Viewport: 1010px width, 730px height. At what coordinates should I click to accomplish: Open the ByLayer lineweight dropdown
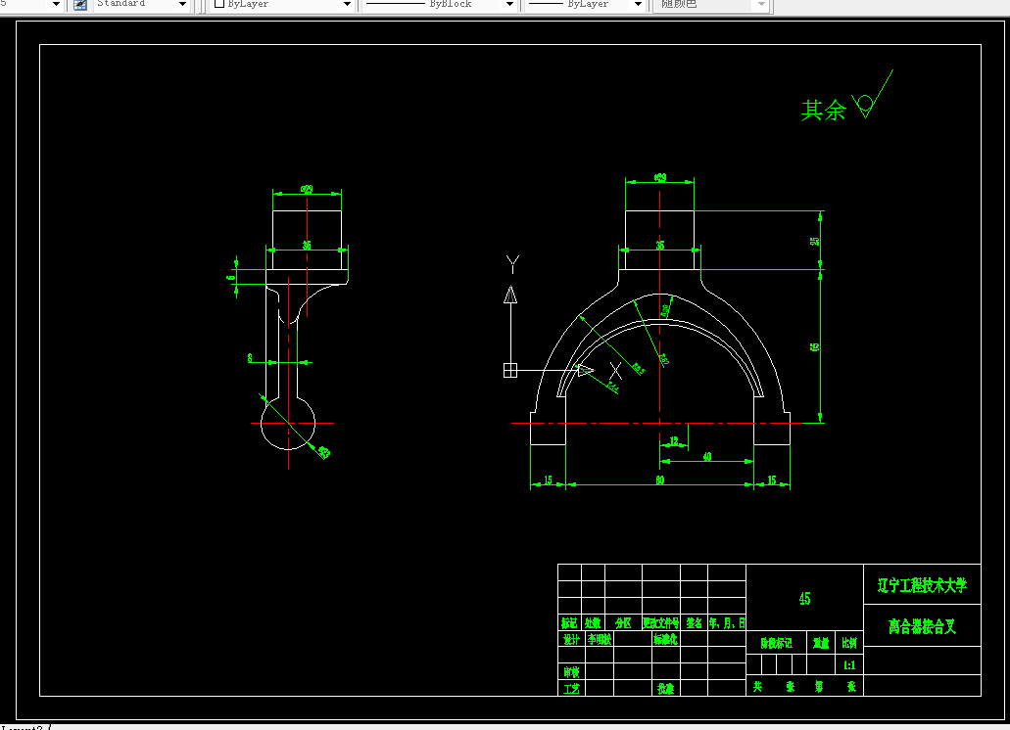638,5
